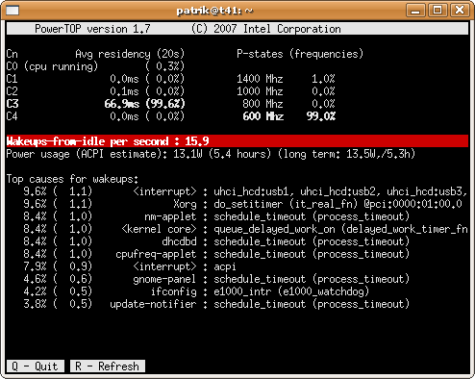Screen dimensions: 475x379
Task: Click the 'long term: 13.5W,/5.3h' text
Action: 346,154
